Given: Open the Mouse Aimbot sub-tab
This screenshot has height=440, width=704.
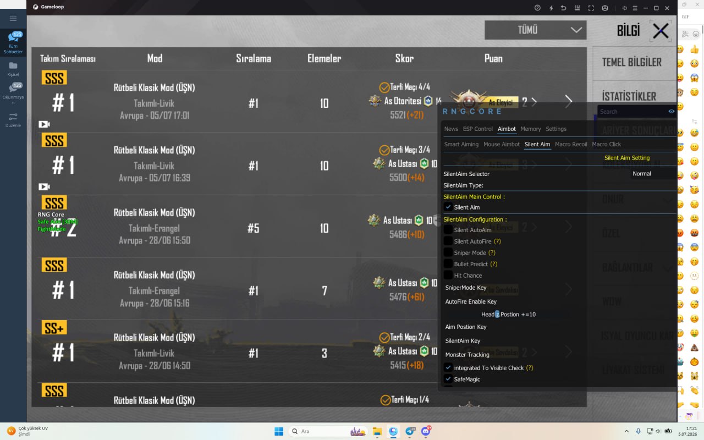Looking at the screenshot, I should click(x=502, y=144).
